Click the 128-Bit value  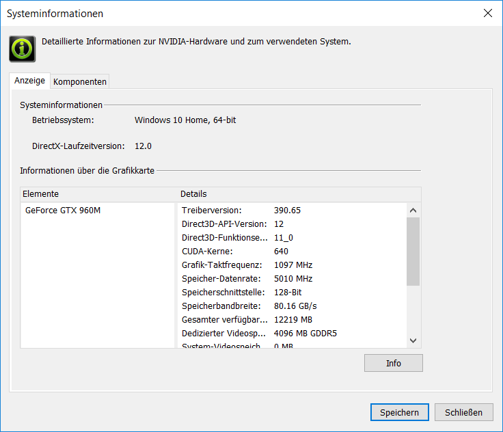click(288, 292)
